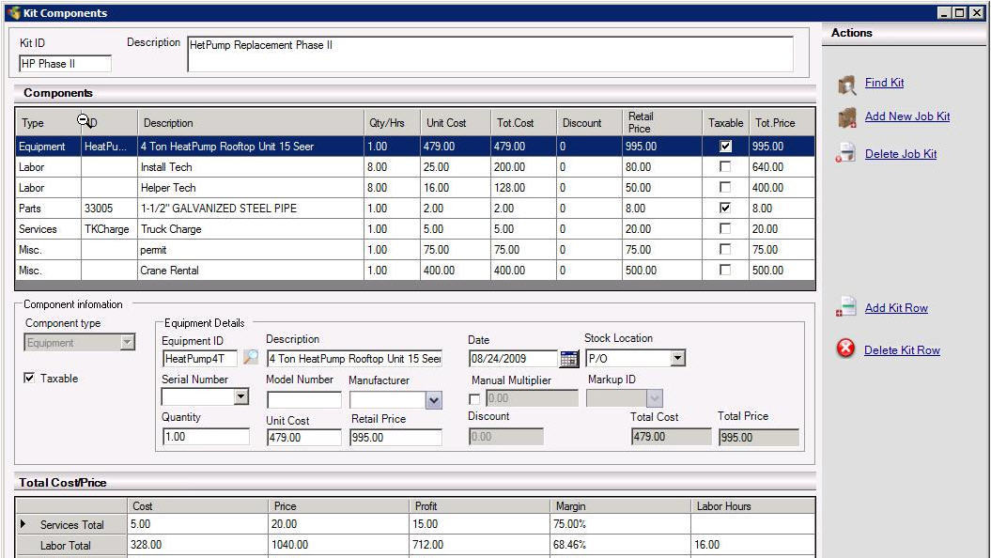Click the Unit Cost input field

tap(301, 437)
